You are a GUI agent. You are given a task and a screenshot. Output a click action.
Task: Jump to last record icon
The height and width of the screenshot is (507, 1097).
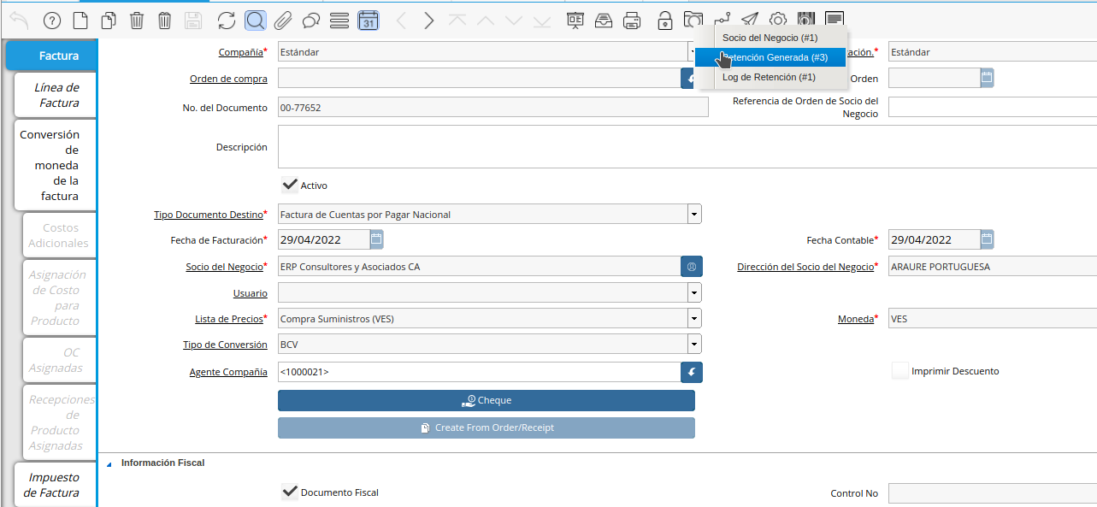click(541, 20)
